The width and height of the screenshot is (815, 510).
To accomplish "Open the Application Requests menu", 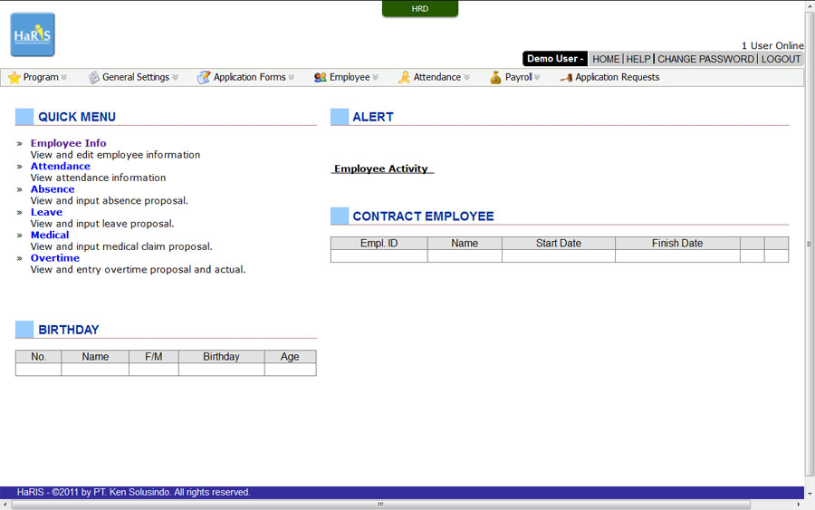I will point(617,78).
